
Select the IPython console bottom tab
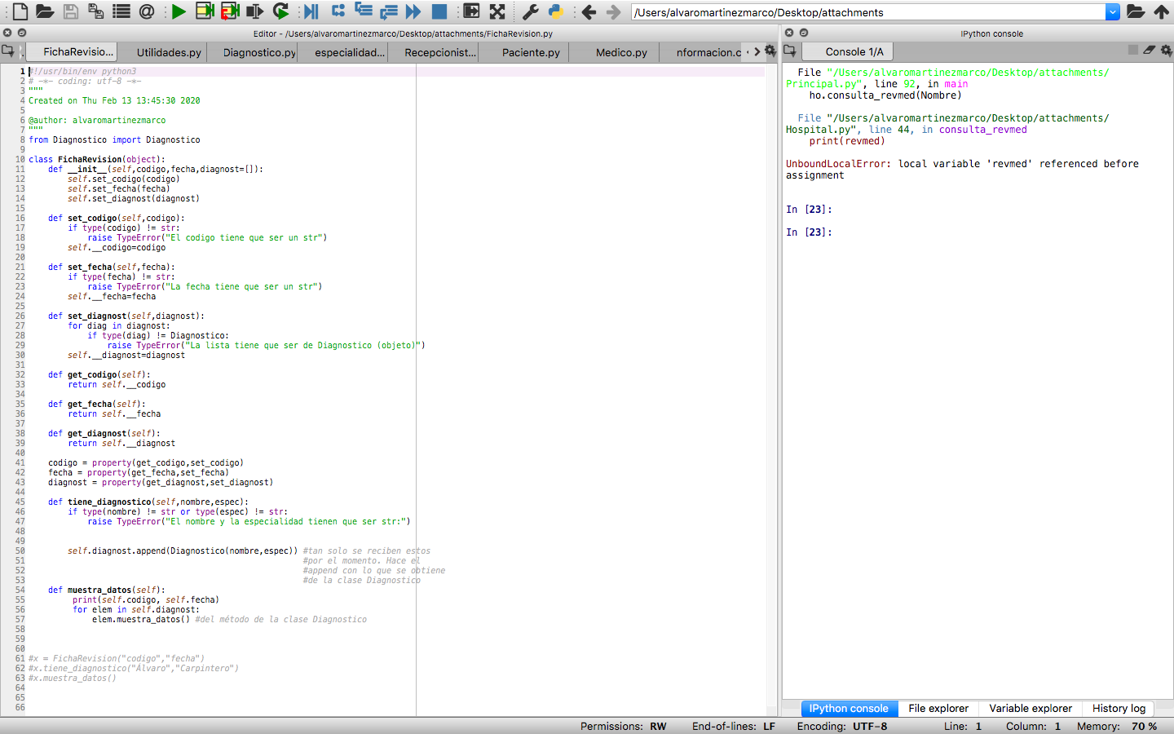[849, 709]
